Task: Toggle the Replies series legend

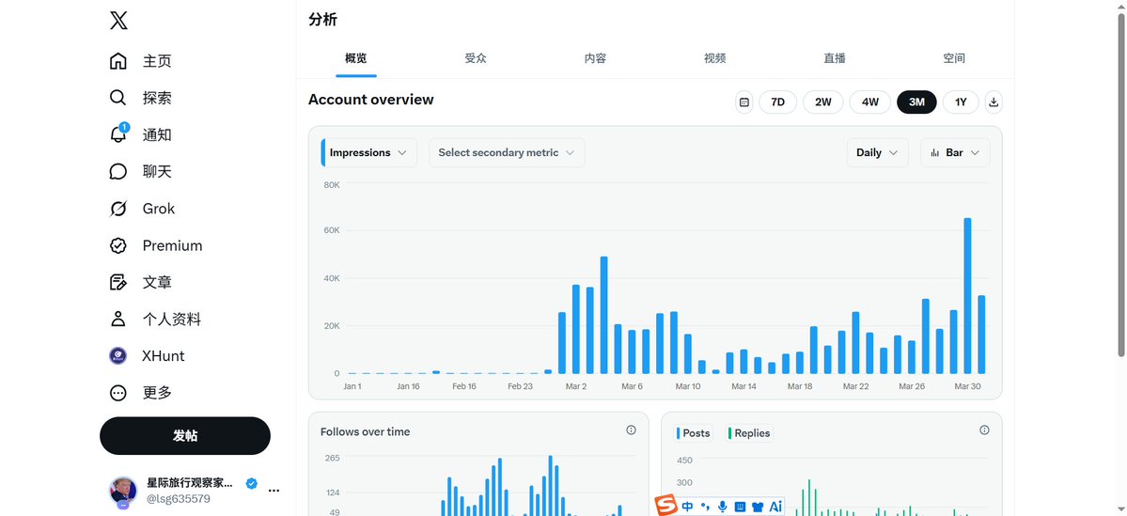Action: pos(749,433)
